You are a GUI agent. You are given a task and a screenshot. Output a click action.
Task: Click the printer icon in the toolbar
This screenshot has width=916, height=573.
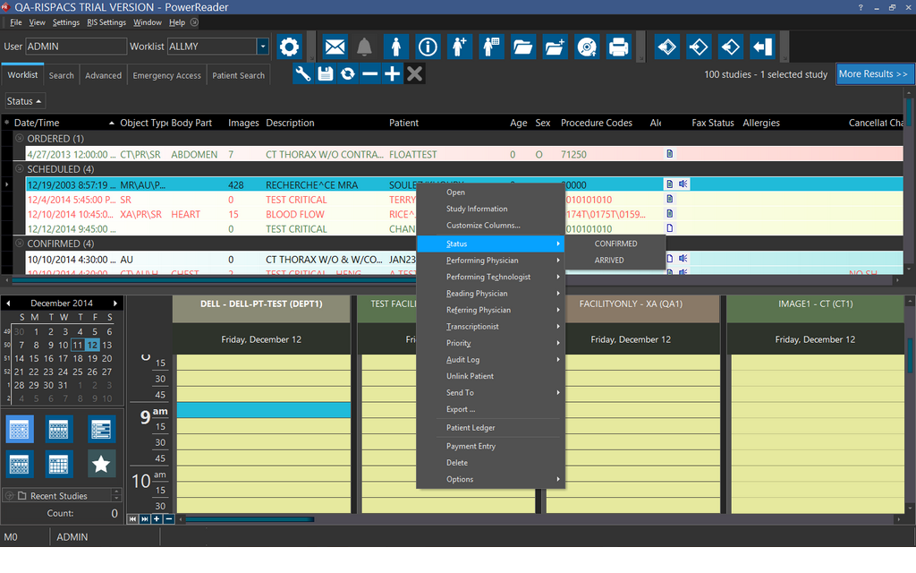[x=617, y=47]
